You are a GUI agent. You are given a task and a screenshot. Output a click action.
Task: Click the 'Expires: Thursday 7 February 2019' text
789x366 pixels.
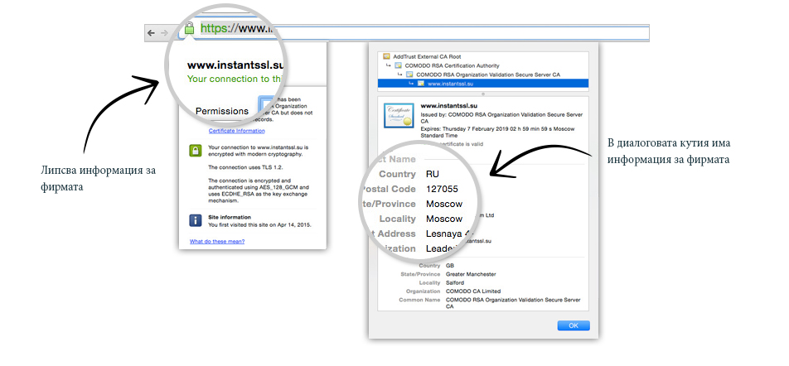click(497, 132)
